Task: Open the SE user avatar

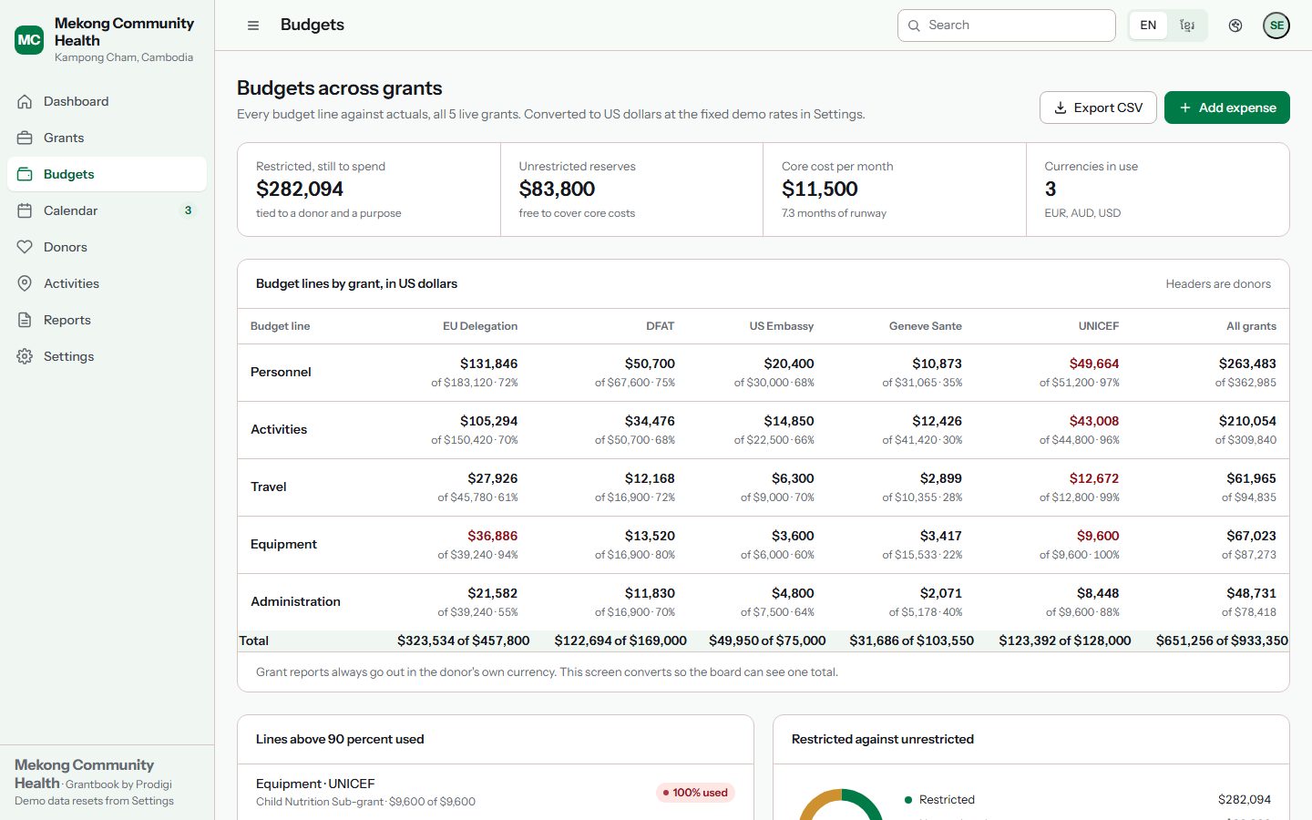Action: click(1276, 26)
